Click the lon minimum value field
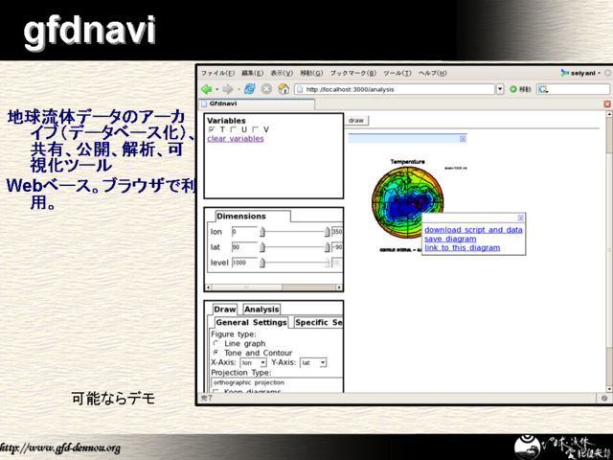Screen dimensions: 613x460 coord(244,232)
